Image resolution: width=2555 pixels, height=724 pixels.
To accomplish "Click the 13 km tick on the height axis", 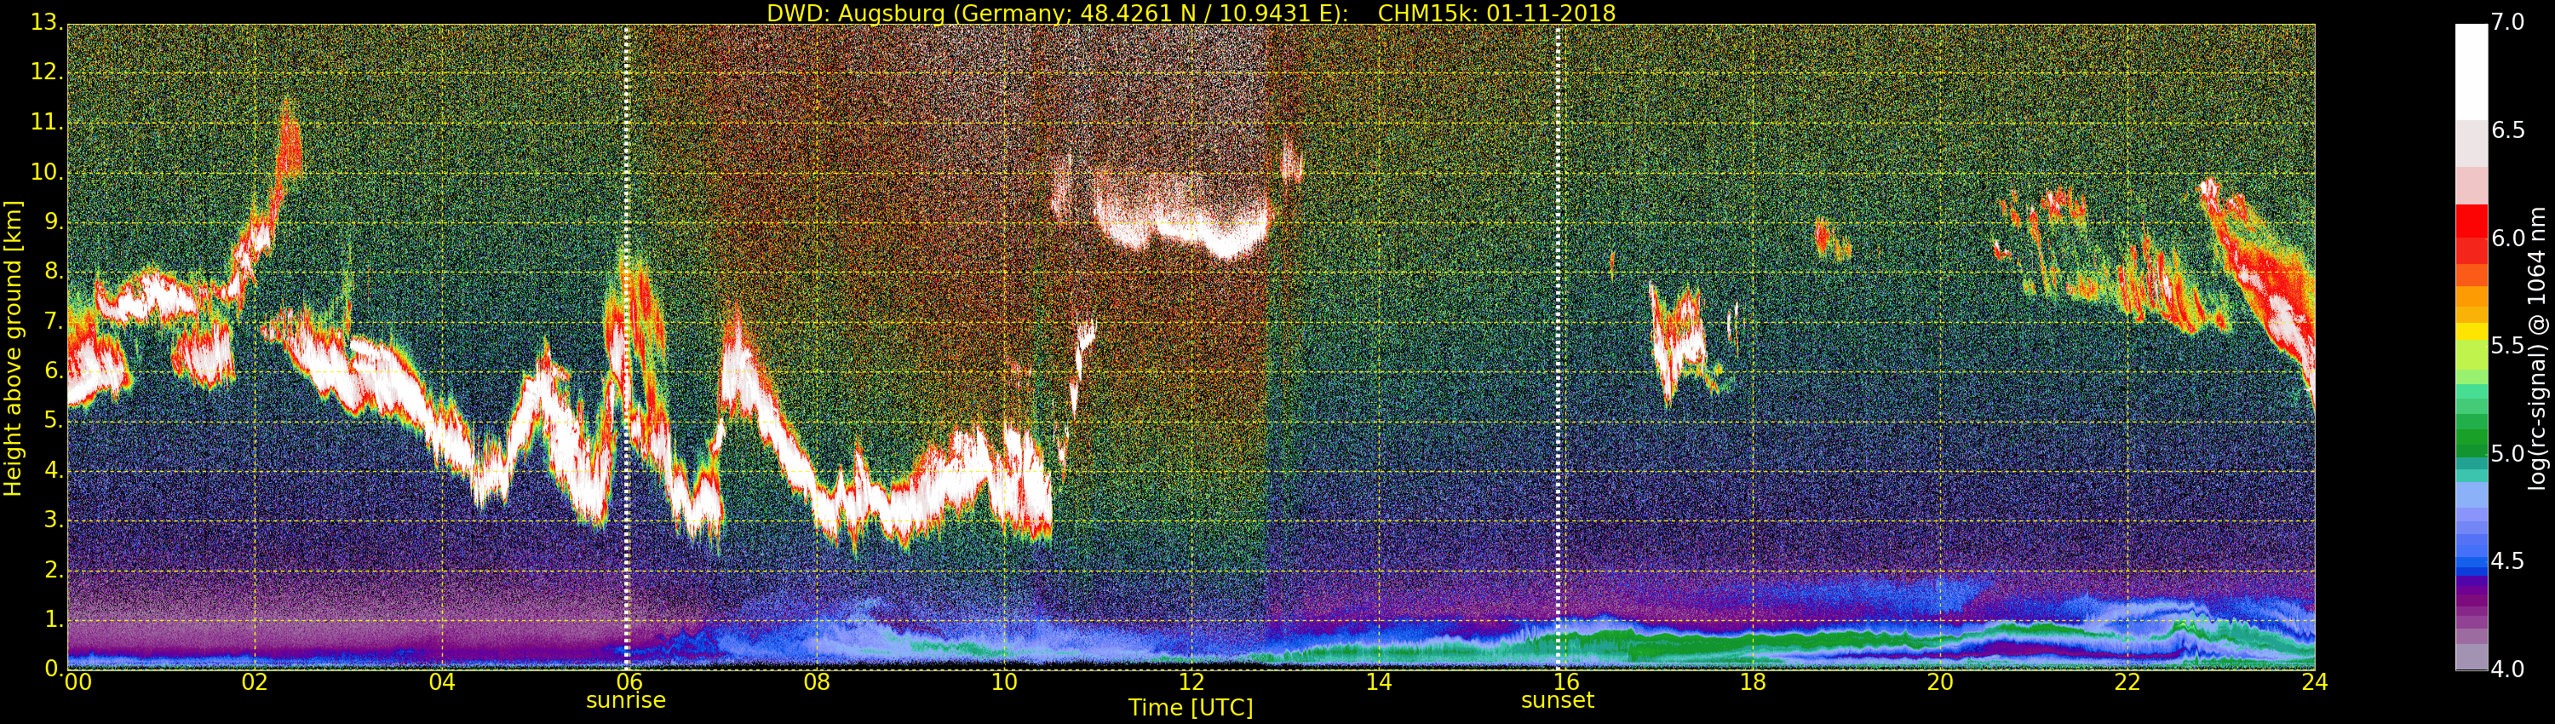I will 44,23.
